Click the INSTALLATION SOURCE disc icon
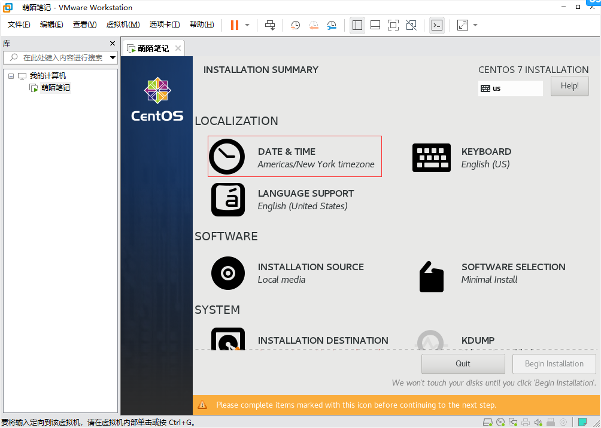 (228, 273)
